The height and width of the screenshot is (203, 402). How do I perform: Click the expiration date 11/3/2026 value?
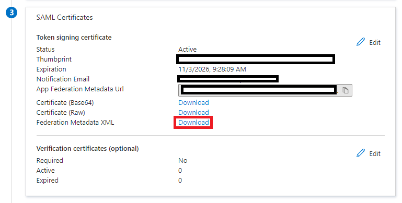[x=212, y=69]
